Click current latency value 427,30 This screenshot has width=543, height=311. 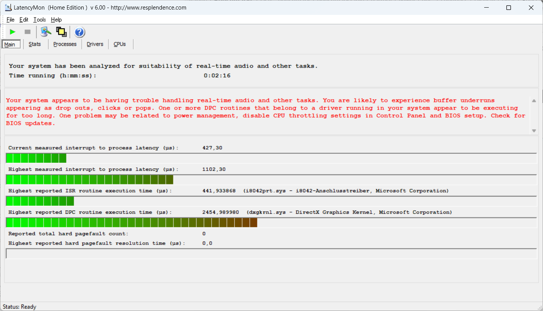(x=212, y=148)
